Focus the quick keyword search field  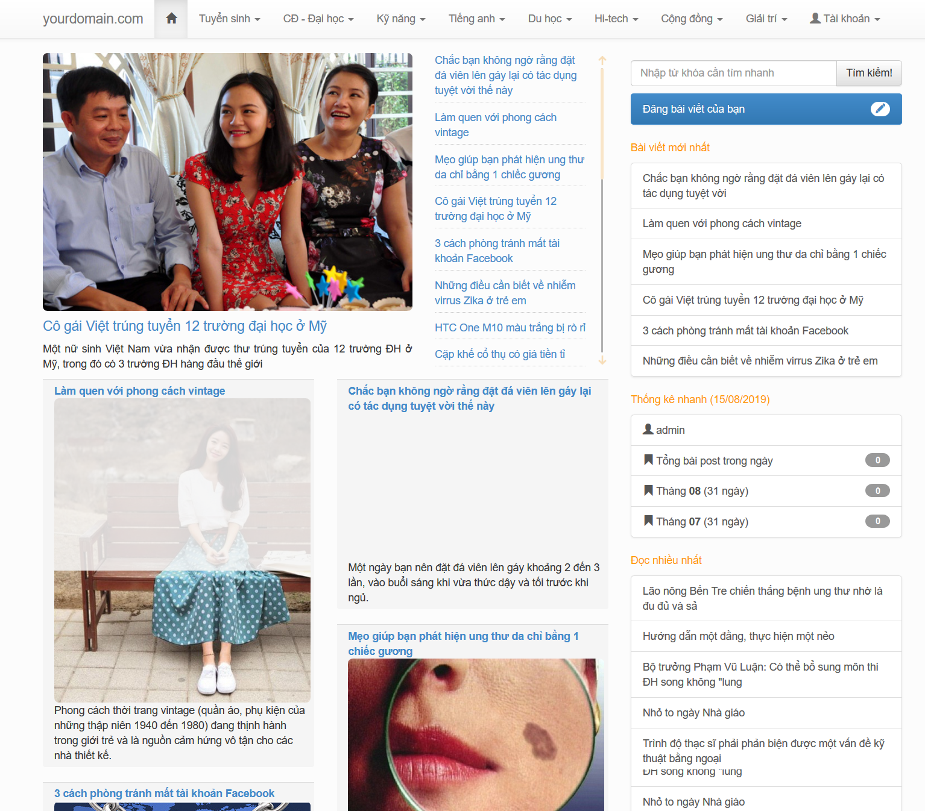733,73
